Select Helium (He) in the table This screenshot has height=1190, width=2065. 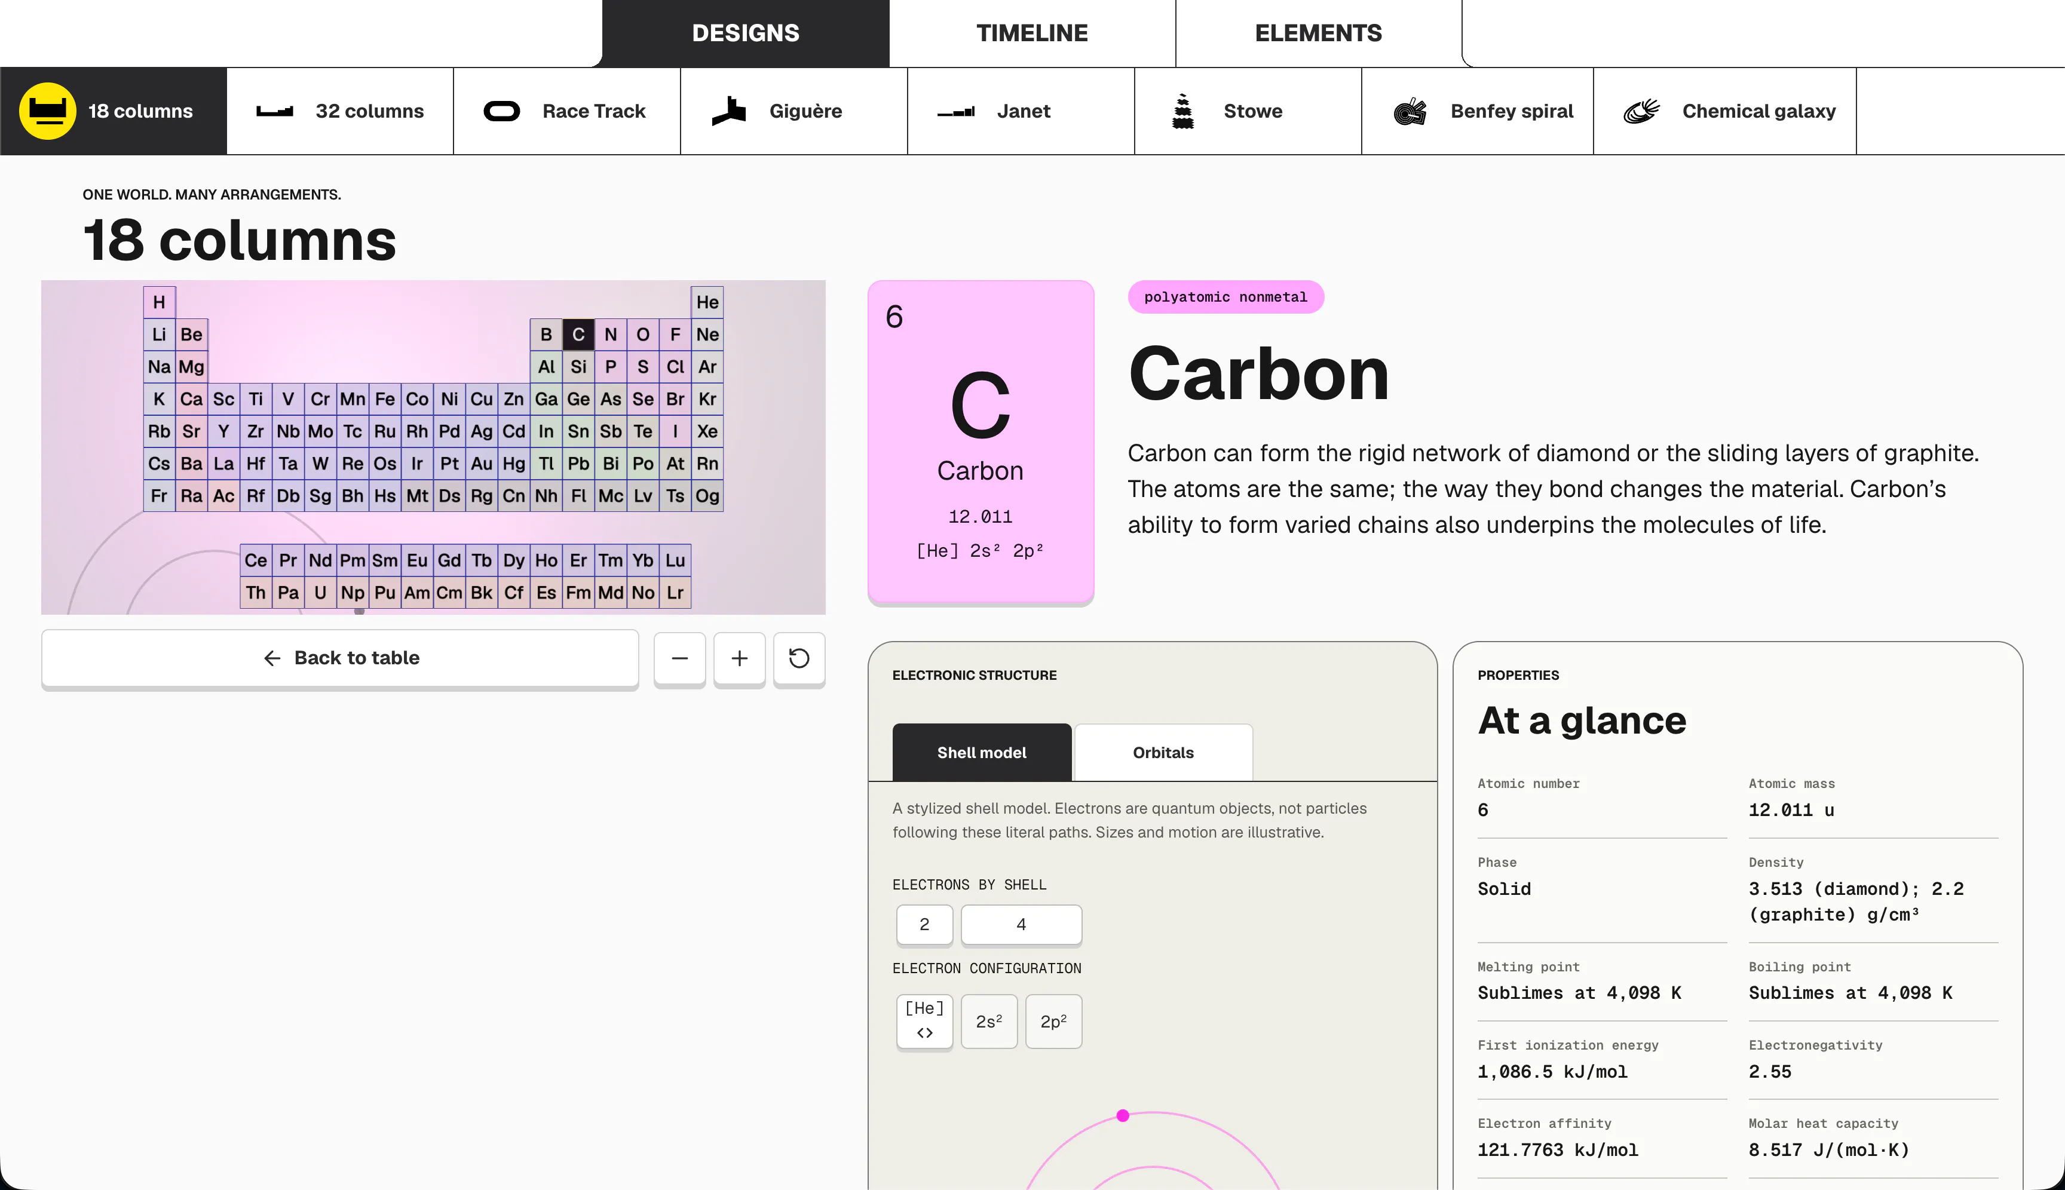(707, 302)
